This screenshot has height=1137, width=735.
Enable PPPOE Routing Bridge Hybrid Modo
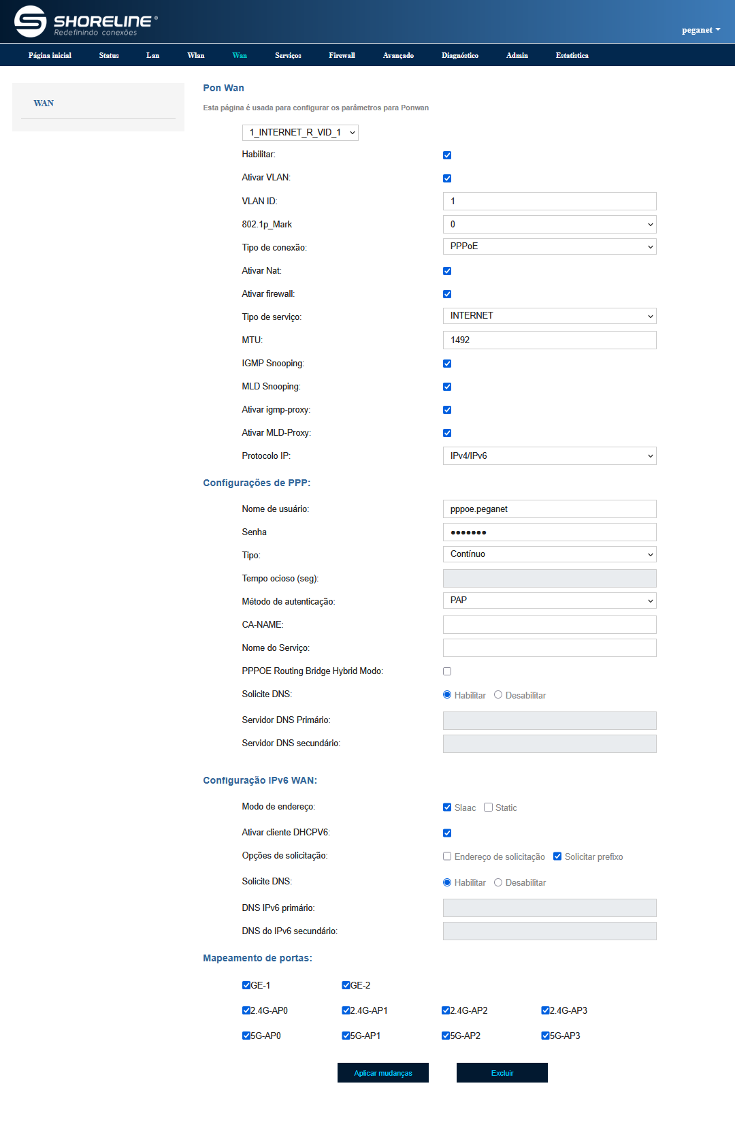[x=447, y=671]
